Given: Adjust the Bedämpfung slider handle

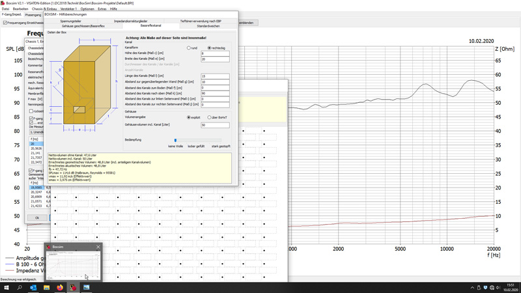Looking at the screenshot, I should click(x=175, y=140).
